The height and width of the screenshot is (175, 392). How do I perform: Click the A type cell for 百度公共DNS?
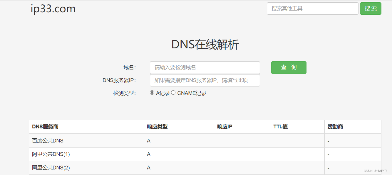(x=179, y=141)
